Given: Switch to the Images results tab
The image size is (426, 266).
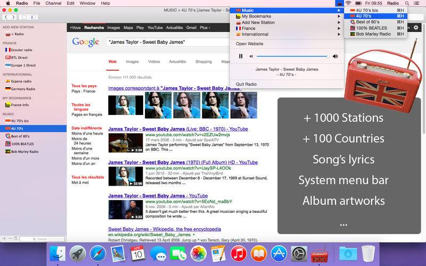Looking at the screenshot, I should click(x=132, y=62).
